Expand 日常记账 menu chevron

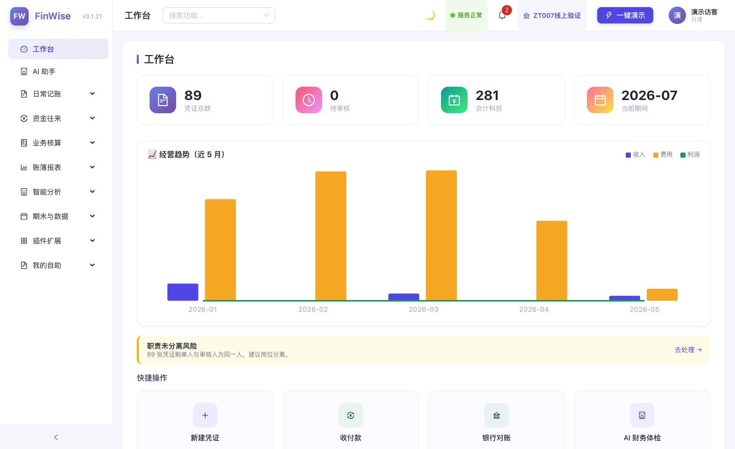[x=92, y=93]
